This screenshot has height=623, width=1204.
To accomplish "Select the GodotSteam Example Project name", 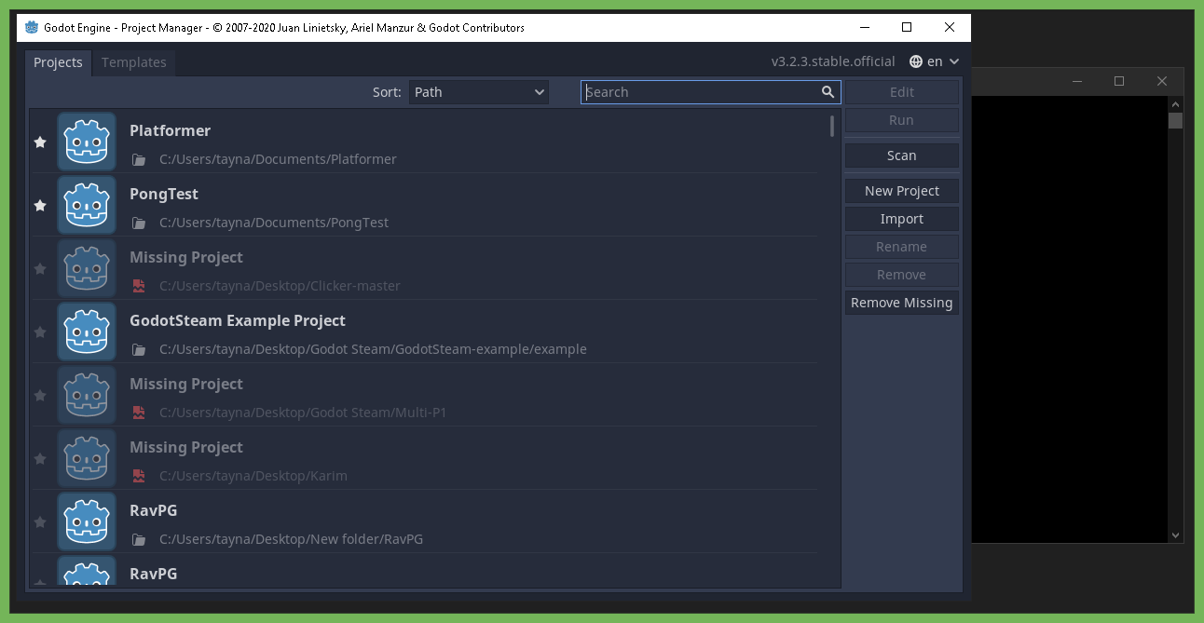I will click(x=238, y=320).
